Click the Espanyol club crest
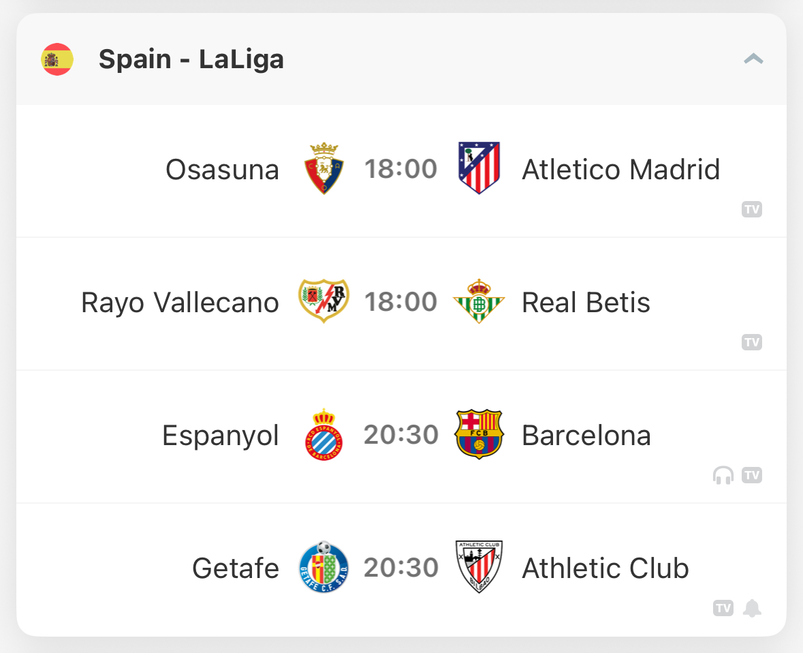The image size is (803, 653). 324,434
